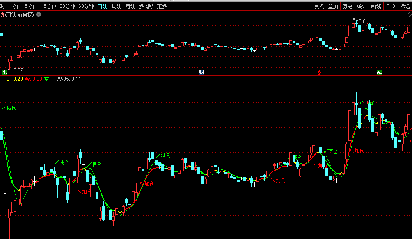Show the 周线 weekly chart
This screenshot has height=239, width=412.
click(x=117, y=6)
